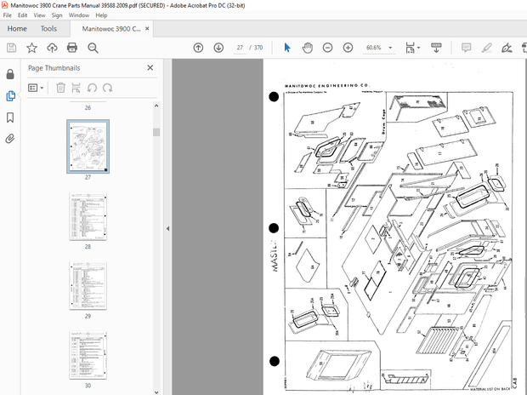
Task: Select the page 30 thumbnail
Action: click(x=88, y=355)
